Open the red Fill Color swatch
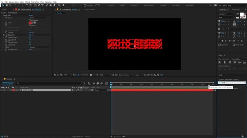 30,23
